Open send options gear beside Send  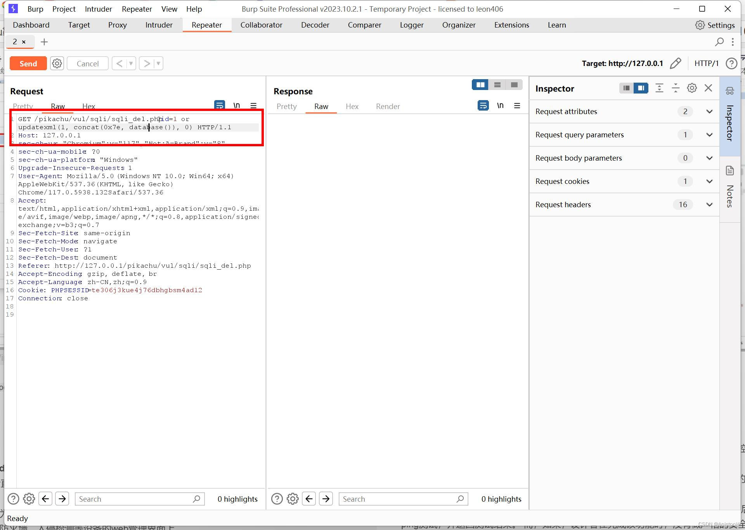coord(57,64)
